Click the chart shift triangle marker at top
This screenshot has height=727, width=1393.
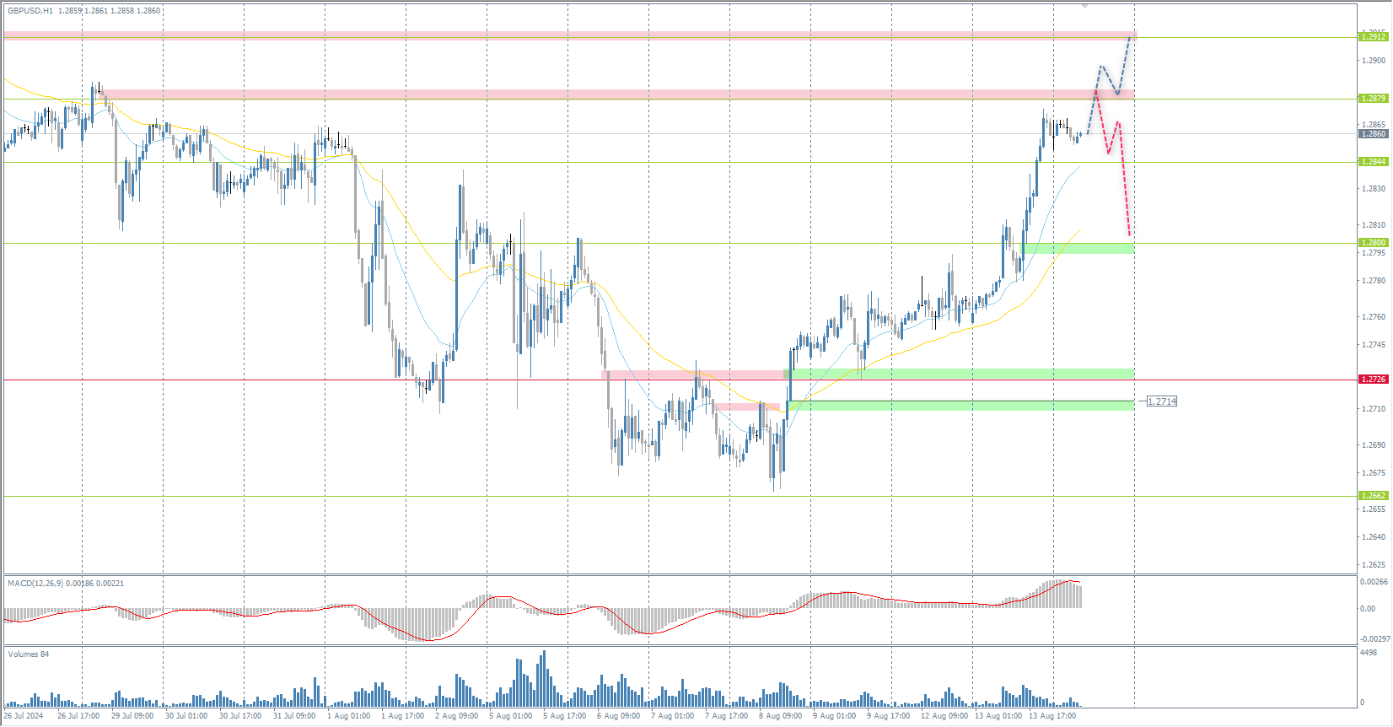pyautogui.click(x=1085, y=6)
